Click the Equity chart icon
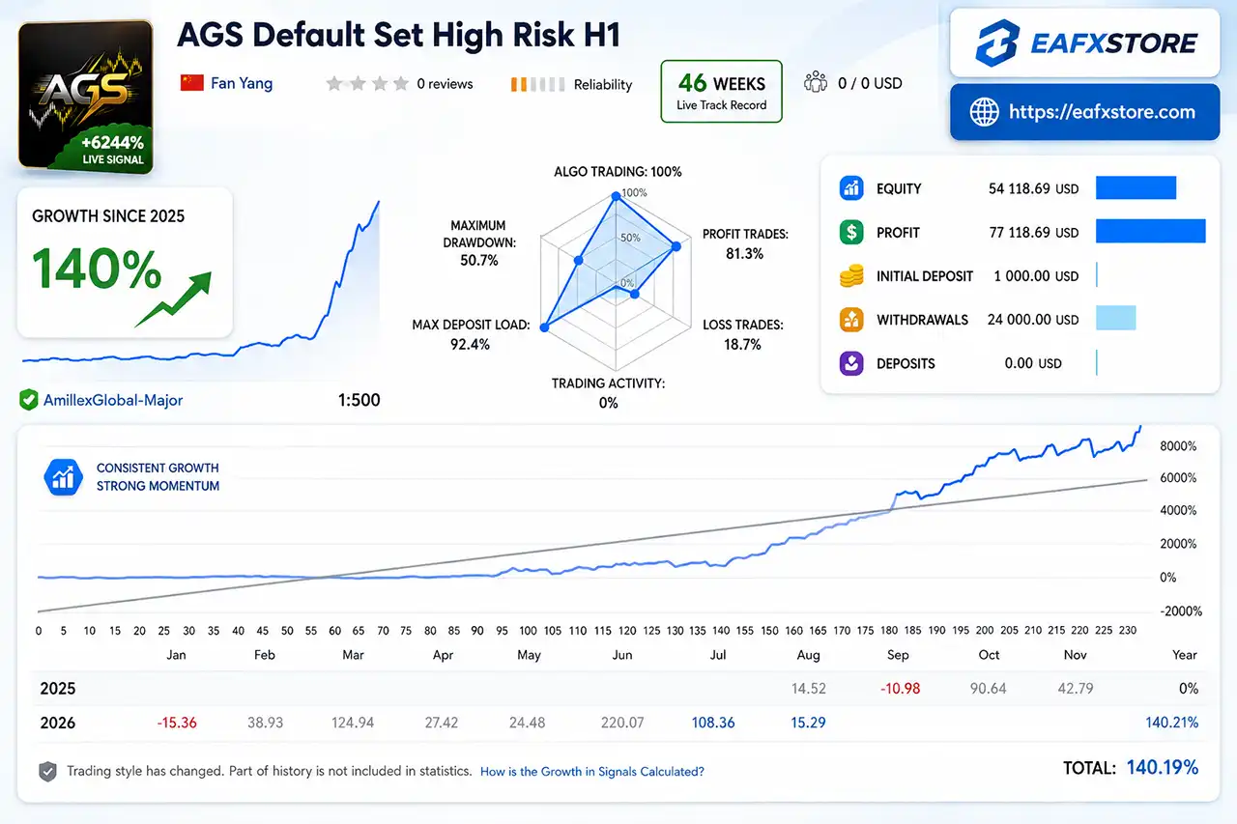 tap(851, 188)
